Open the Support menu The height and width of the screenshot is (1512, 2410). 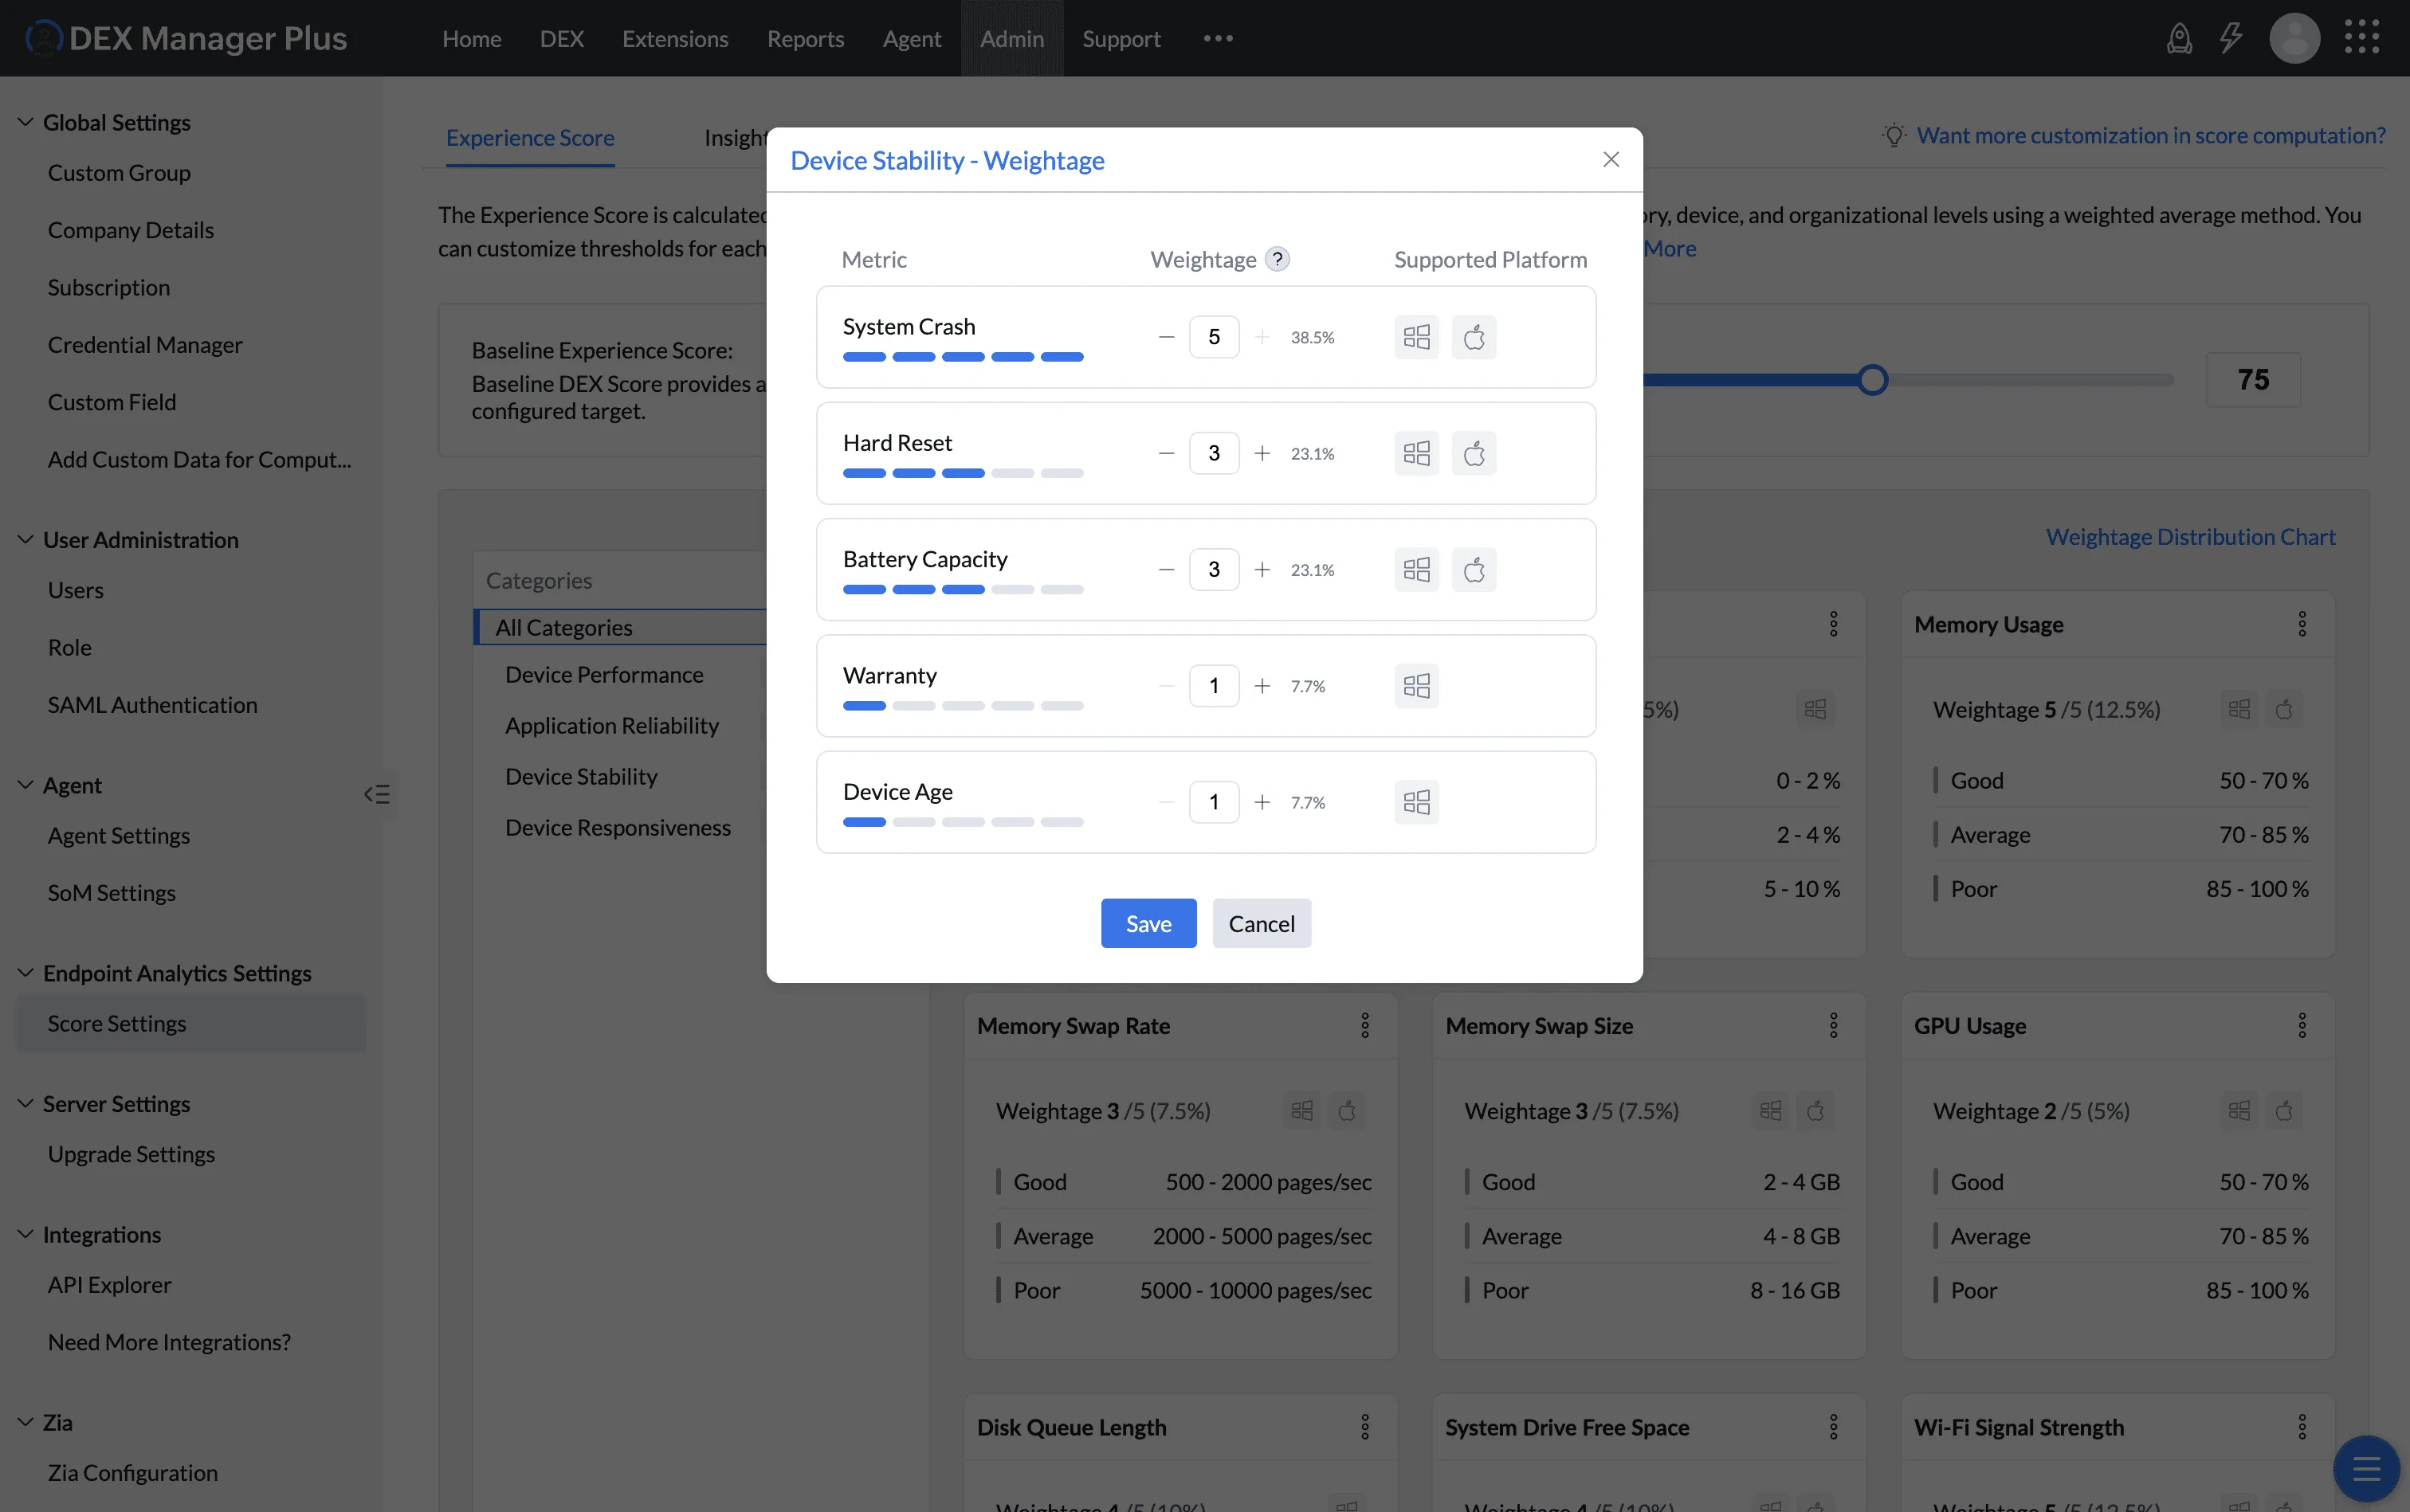click(x=1121, y=38)
